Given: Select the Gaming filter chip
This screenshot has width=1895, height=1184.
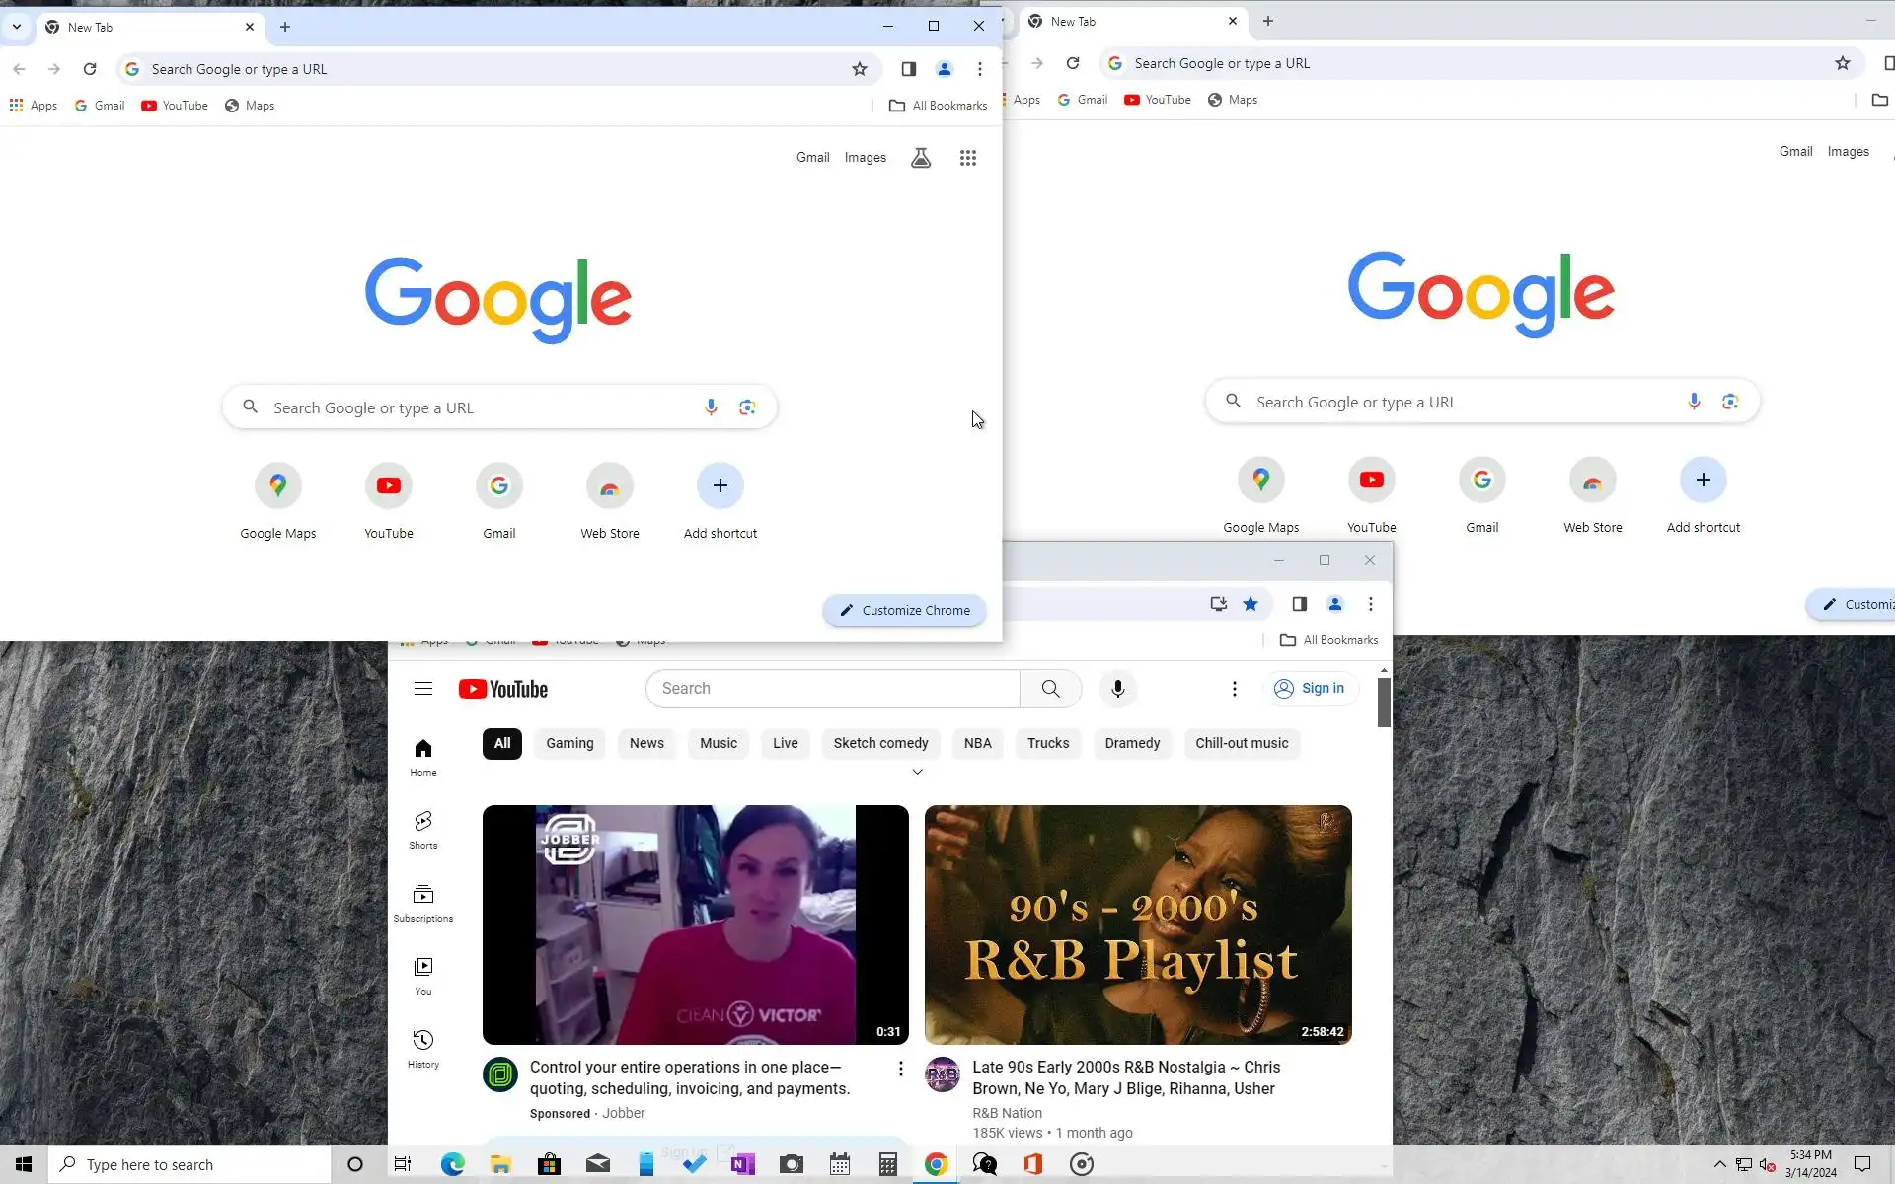Looking at the screenshot, I should [x=569, y=743].
